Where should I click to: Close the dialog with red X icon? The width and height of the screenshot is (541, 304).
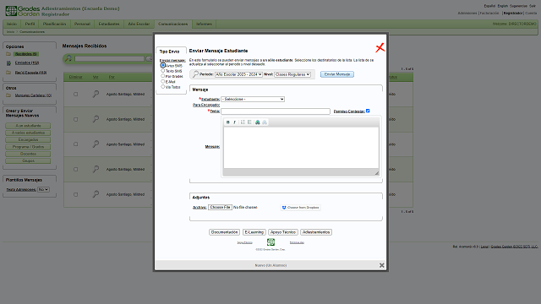coord(380,47)
